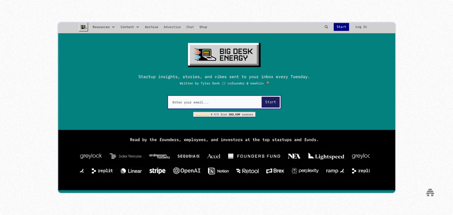Click the replit logo beside the Linear logo
The image size is (453, 215).
tap(102, 171)
